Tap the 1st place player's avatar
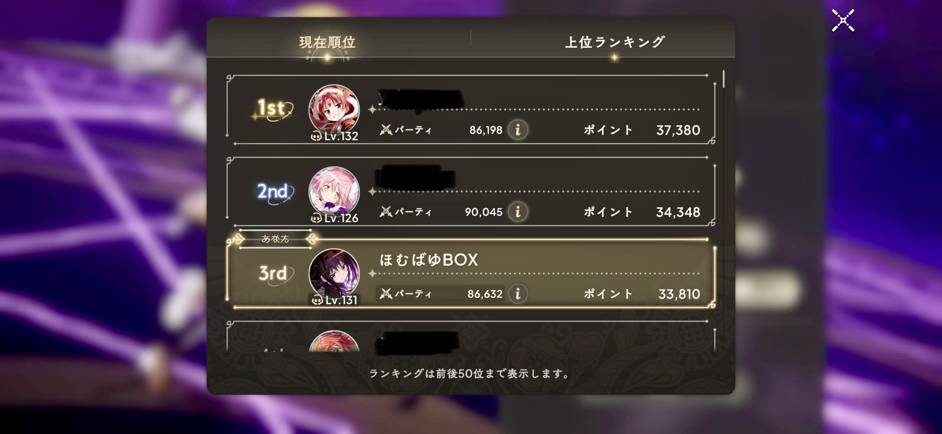 coord(334,110)
